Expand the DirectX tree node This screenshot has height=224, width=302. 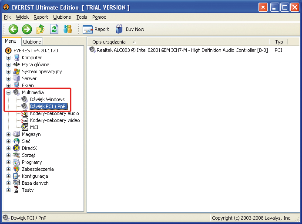click(9, 148)
